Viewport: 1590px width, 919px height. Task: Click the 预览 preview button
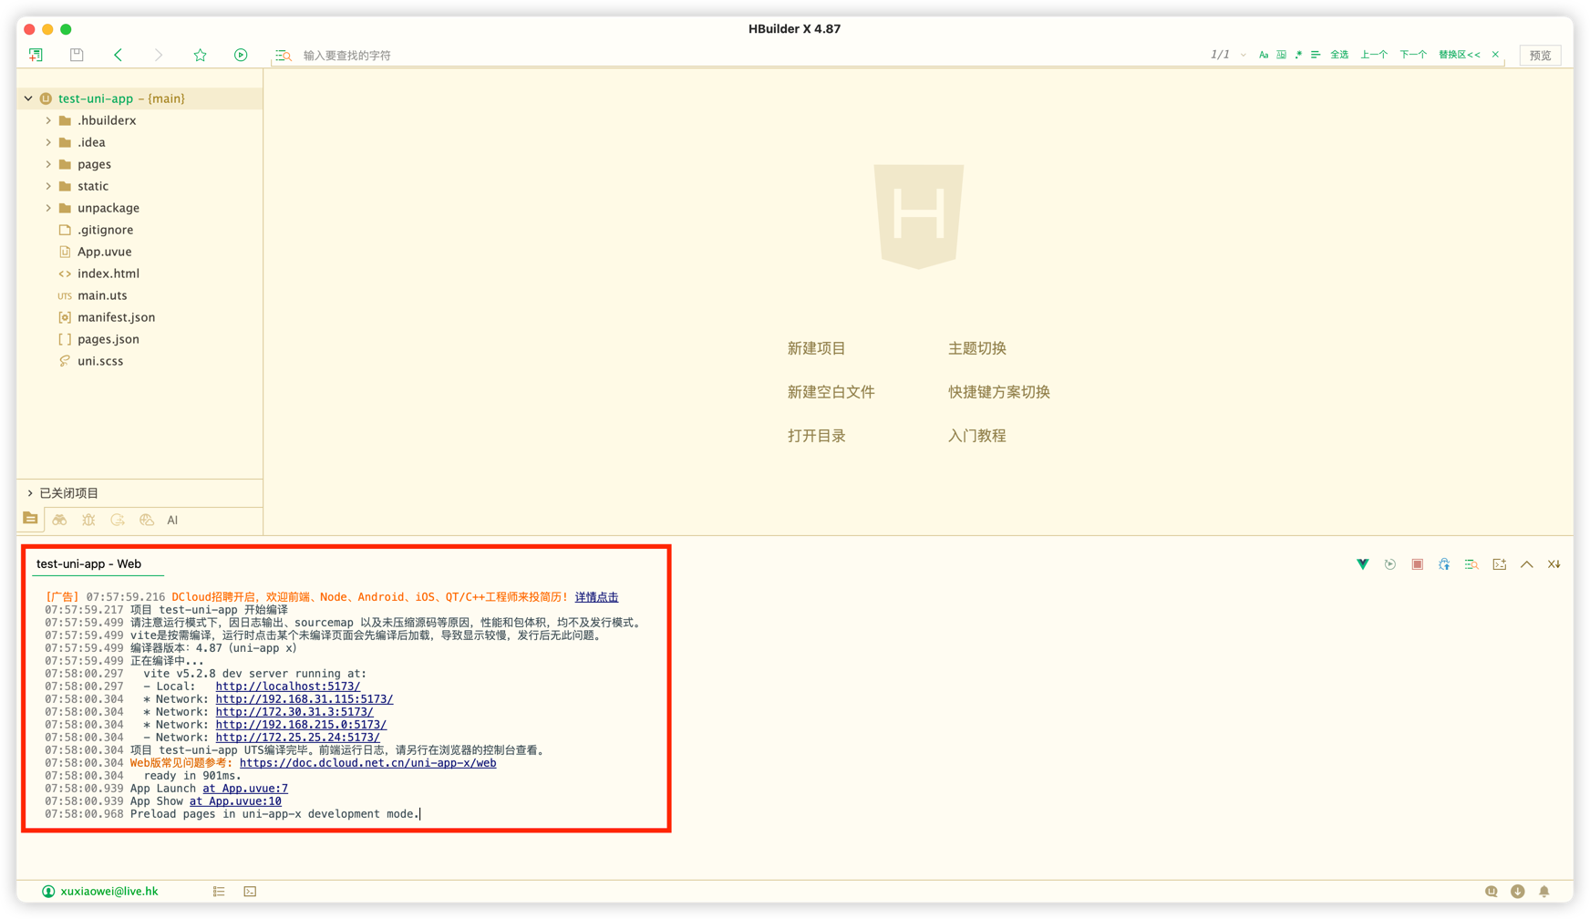(1540, 55)
